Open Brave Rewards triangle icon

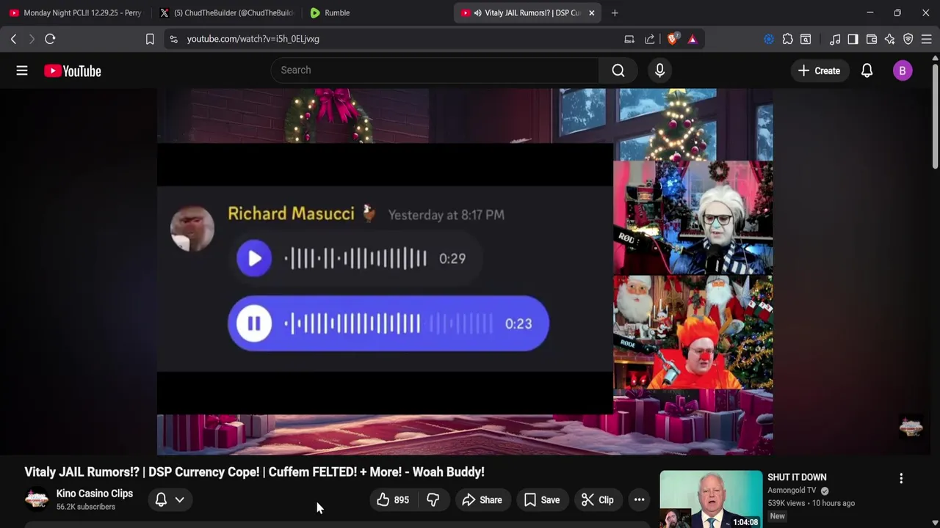click(x=693, y=39)
